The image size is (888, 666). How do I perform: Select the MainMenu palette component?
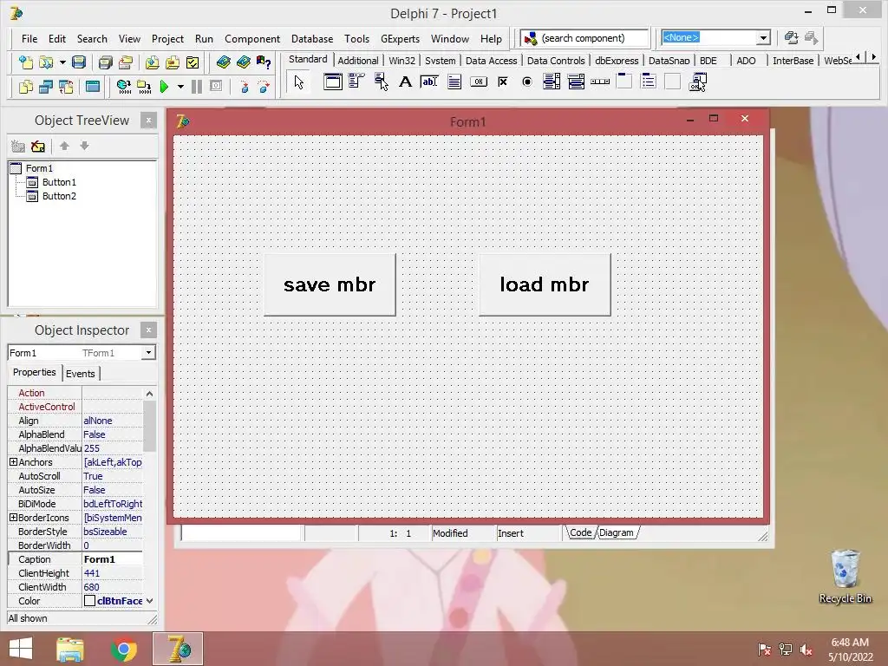coord(356,82)
